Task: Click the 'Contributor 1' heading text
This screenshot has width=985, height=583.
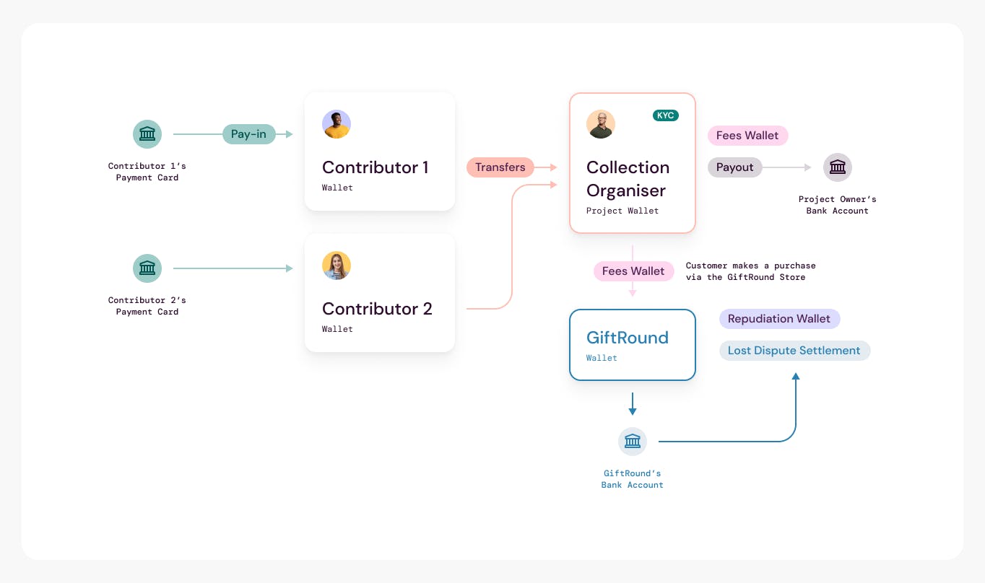Action: coord(375,167)
